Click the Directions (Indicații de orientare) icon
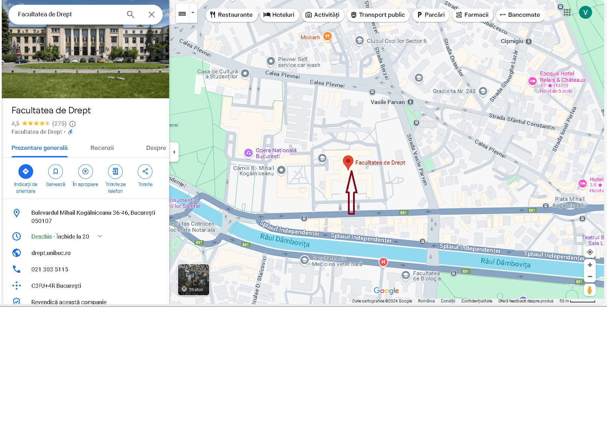This screenshot has width=607, height=426. pos(26,171)
